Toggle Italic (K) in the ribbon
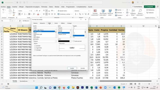The width and height of the screenshot is (160, 90). [22, 14]
